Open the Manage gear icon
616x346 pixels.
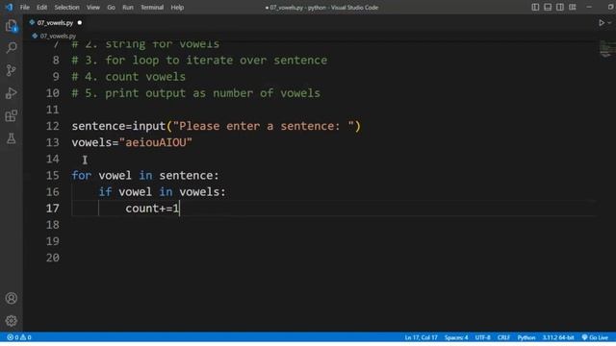pyautogui.click(x=12, y=321)
